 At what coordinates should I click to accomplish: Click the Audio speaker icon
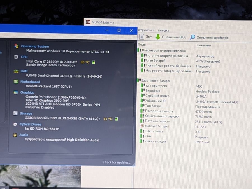[x=15, y=135]
